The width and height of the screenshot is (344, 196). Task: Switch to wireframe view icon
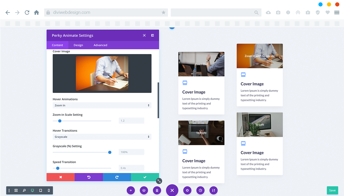(16, 190)
